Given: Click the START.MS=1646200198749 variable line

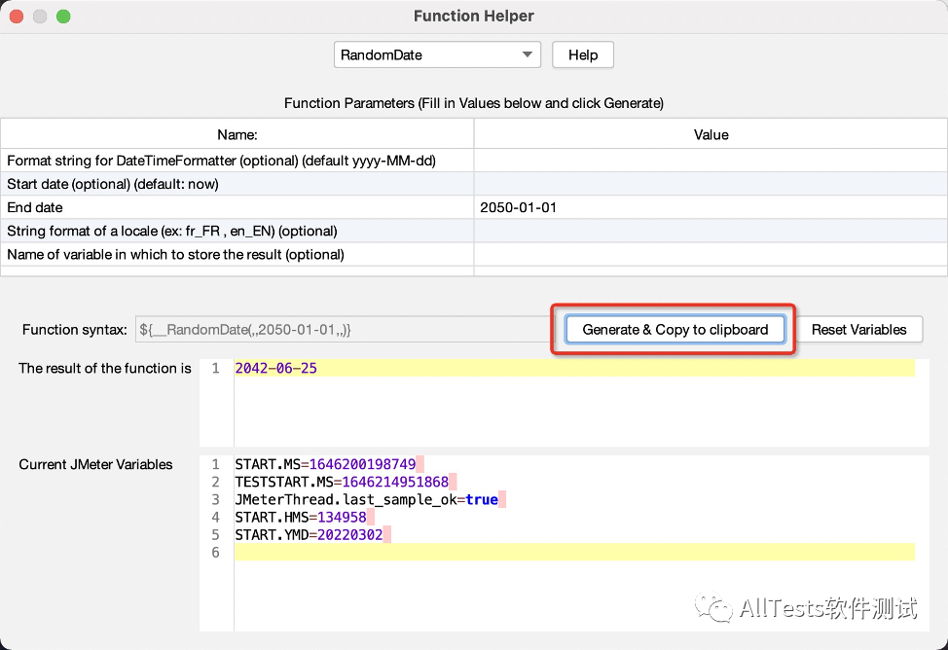Looking at the screenshot, I should point(325,464).
